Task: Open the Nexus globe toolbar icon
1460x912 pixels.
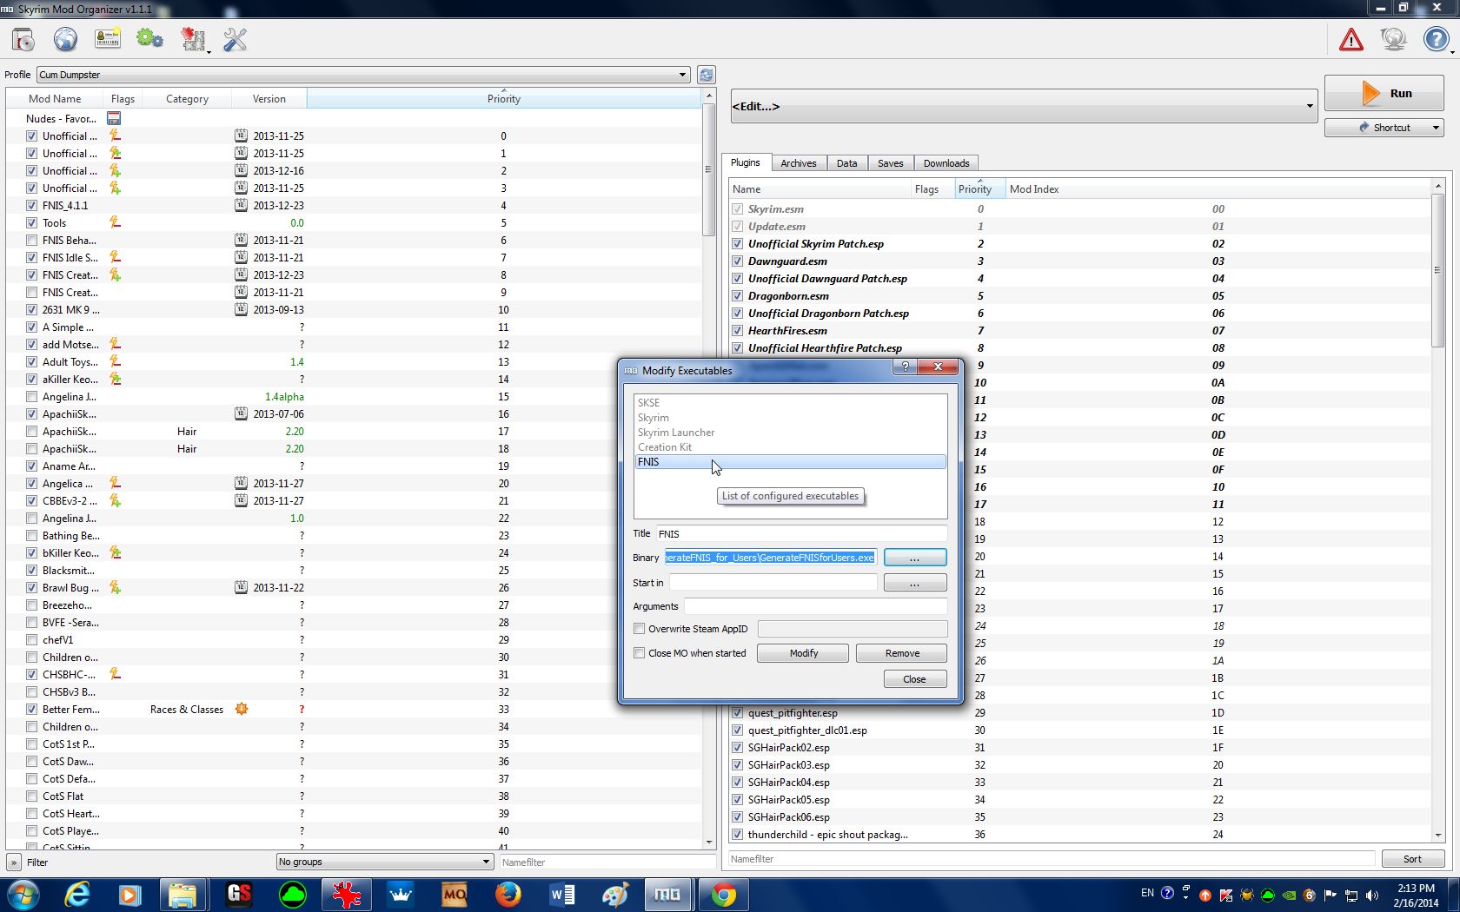Action: click(x=65, y=40)
